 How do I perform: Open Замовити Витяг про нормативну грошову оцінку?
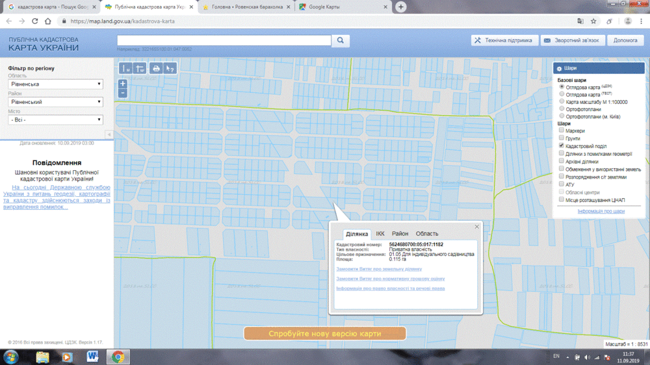[x=390, y=279]
